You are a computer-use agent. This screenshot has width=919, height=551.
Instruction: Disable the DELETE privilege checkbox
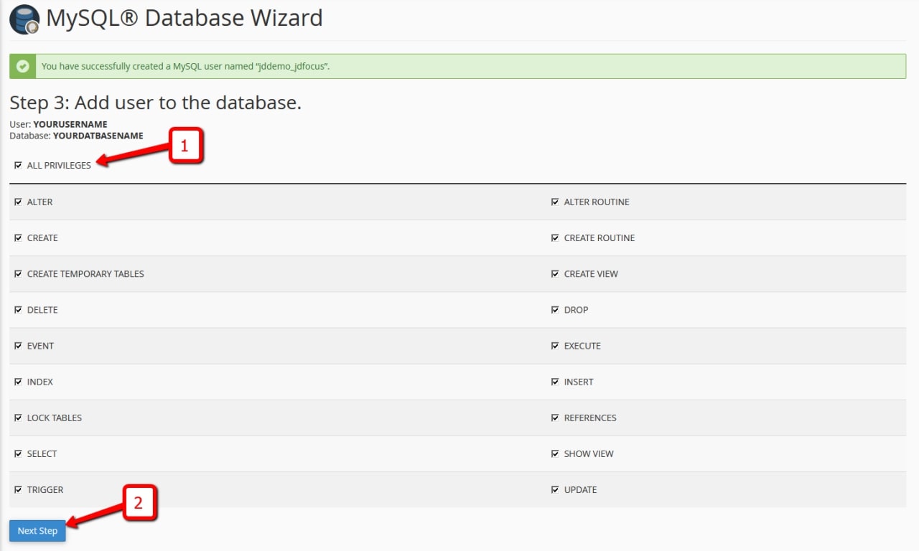pyautogui.click(x=19, y=309)
